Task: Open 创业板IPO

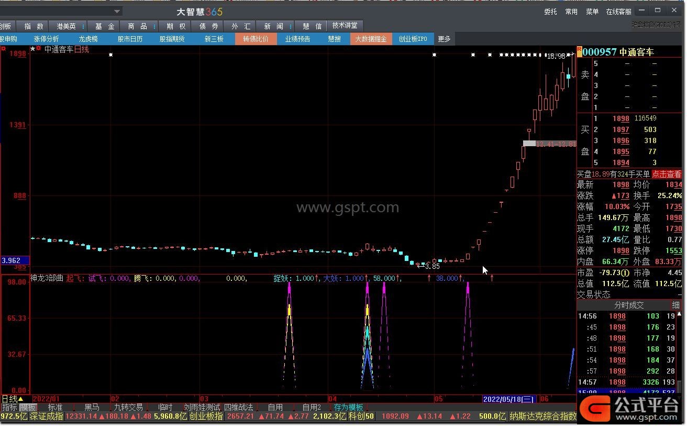Action: coord(413,39)
